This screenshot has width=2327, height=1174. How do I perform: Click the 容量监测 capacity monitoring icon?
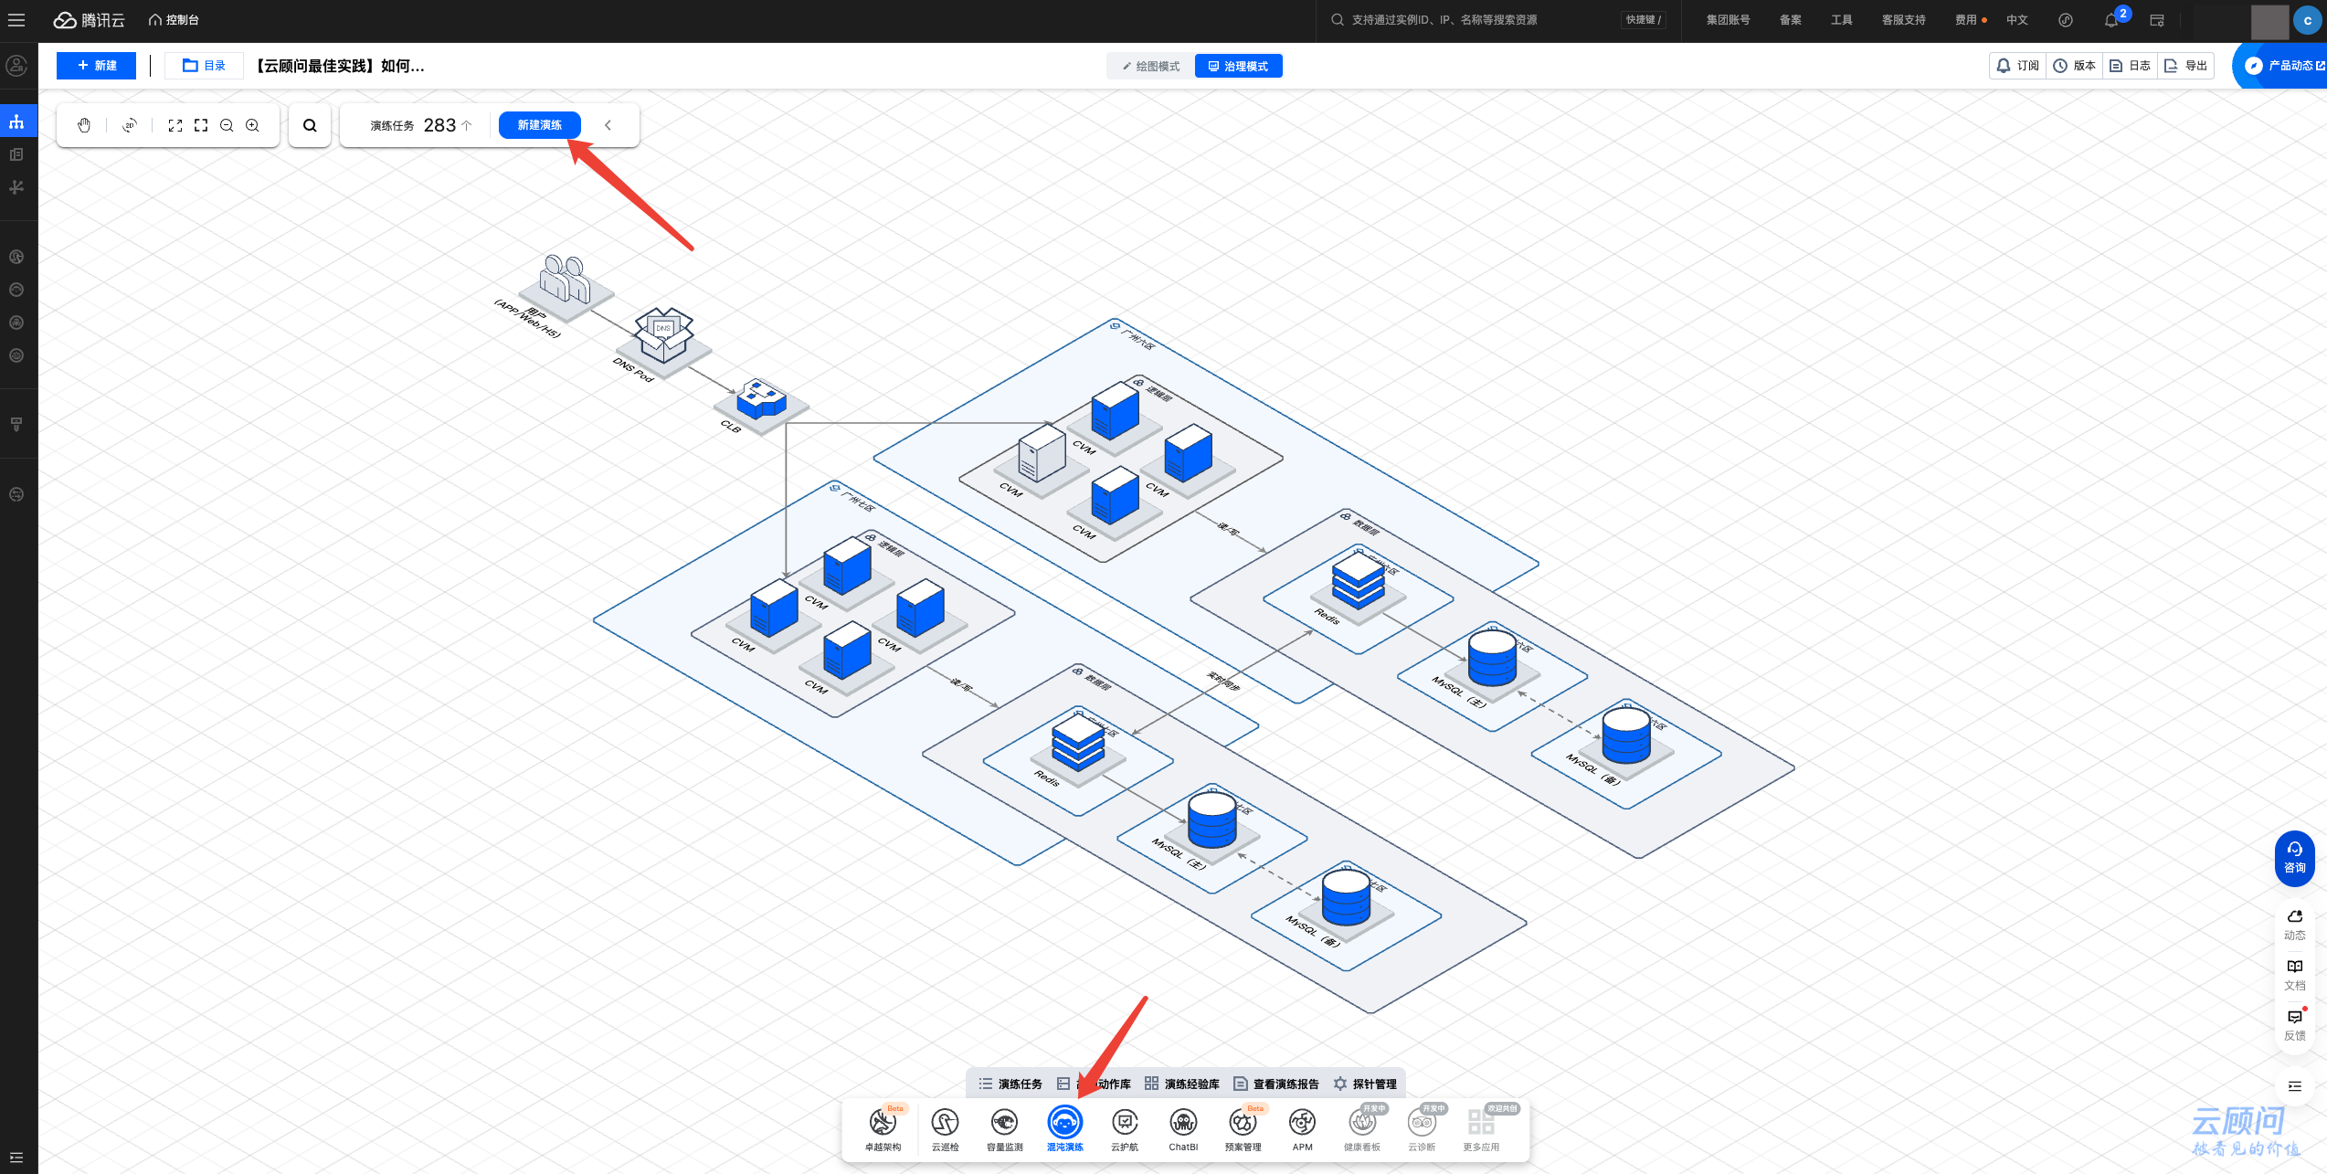(1004, 1123)
